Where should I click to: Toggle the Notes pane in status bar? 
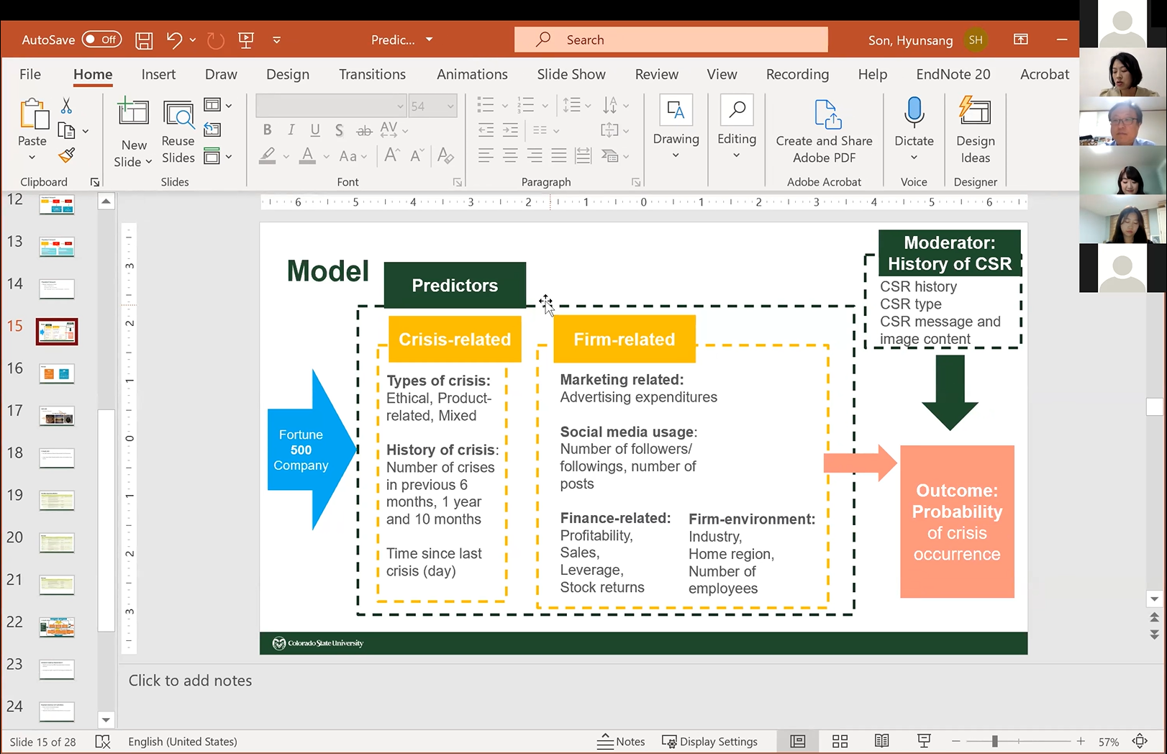coord(621,741)
